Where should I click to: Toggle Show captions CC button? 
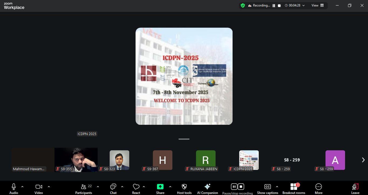pos(267,189)
